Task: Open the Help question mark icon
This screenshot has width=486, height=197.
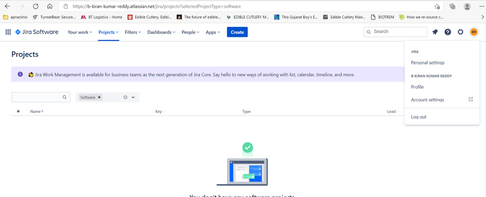Action: click(x=448, y=32)
